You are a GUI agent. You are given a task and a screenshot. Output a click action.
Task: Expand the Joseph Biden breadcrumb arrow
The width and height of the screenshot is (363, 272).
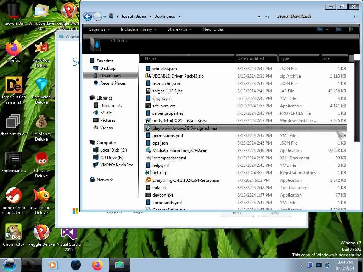[150, 16]
